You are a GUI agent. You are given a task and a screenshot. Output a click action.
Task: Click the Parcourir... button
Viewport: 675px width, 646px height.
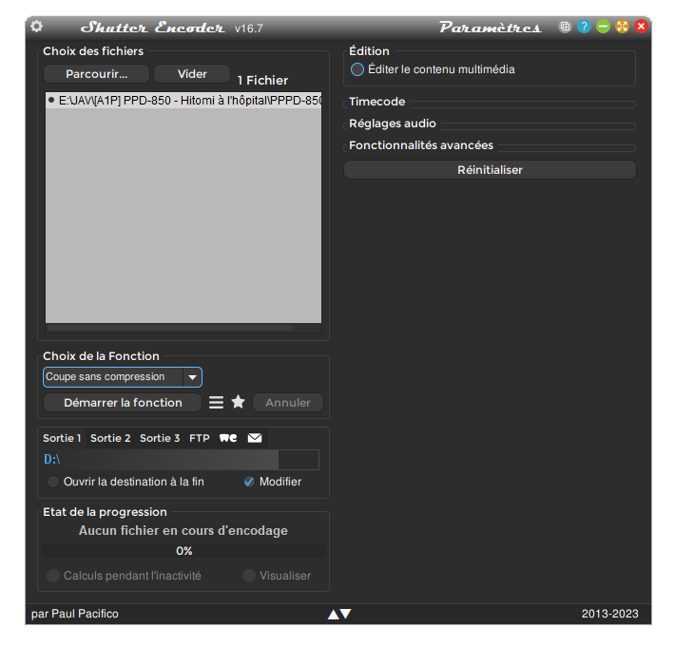95,74
